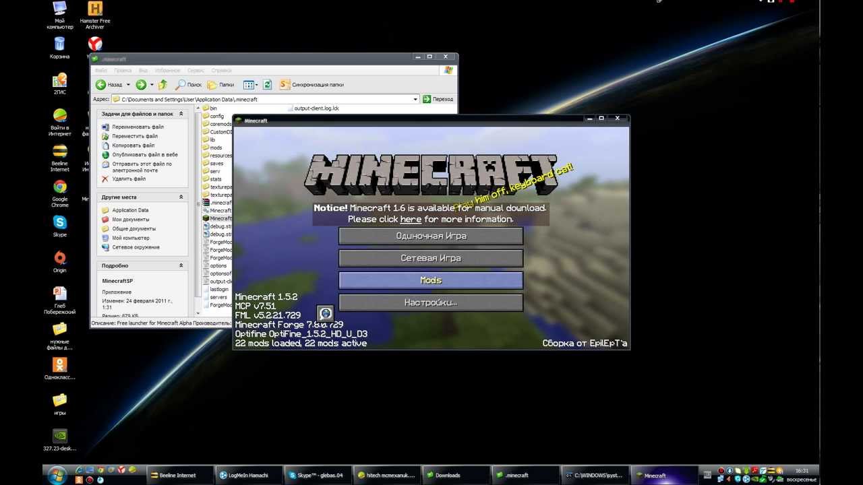Click the language globe icon in Minecraft menu
Image resolution: width=863 pixels, height=485 pixels.
pyautogui.click(x=326, y=313)
